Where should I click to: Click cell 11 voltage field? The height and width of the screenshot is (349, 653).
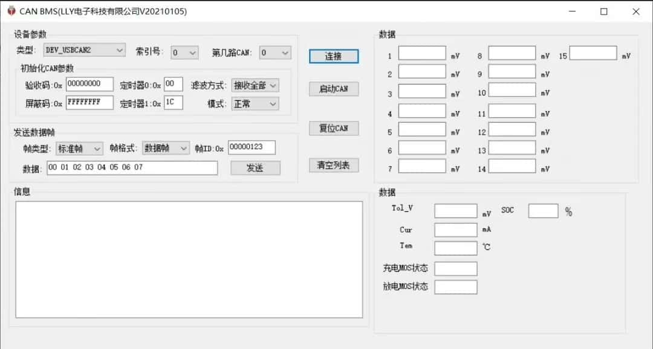pos(512,111)
